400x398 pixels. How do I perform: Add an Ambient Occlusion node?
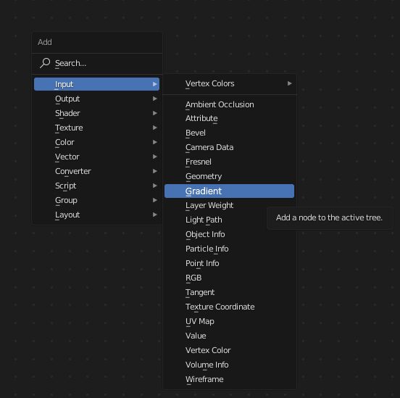(229, 104)
